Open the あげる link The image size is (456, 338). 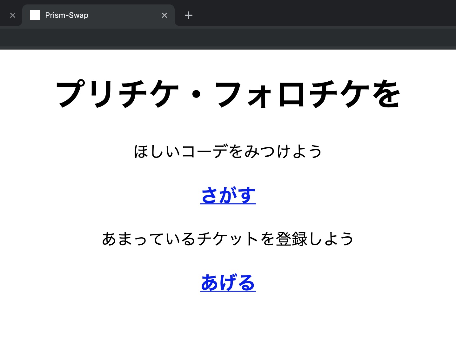[228, 282]
